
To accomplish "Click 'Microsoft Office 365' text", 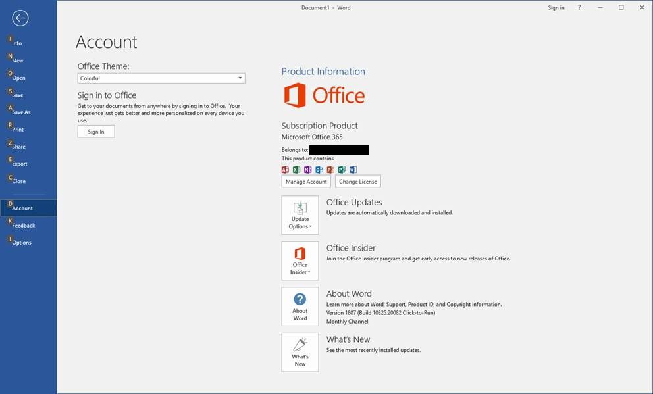I will click(312, 137).
